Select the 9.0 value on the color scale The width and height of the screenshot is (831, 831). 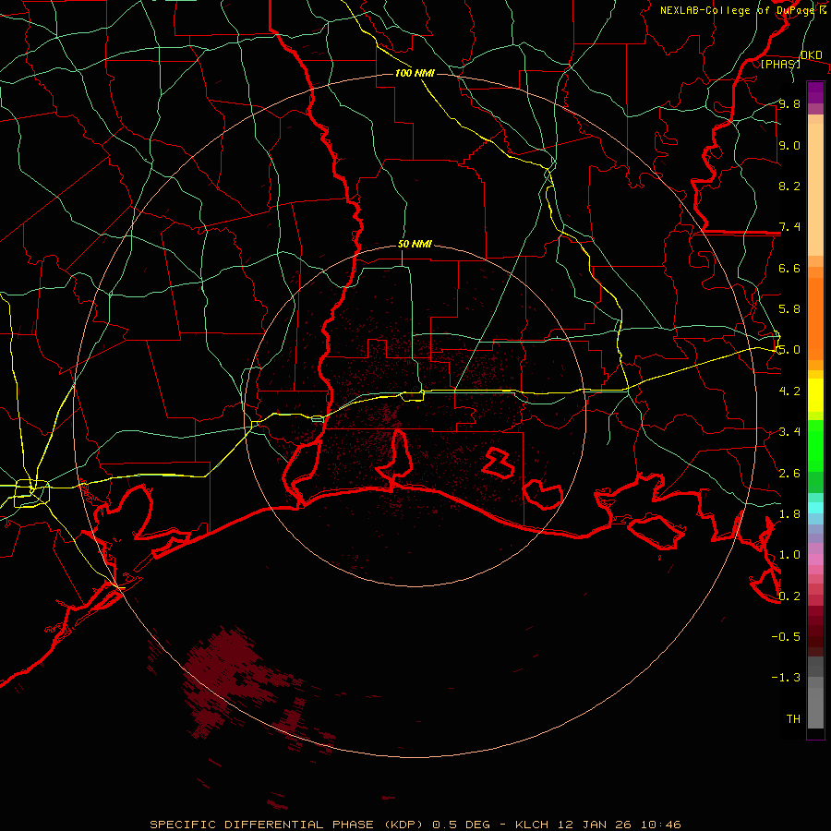(x=789, y=145)
